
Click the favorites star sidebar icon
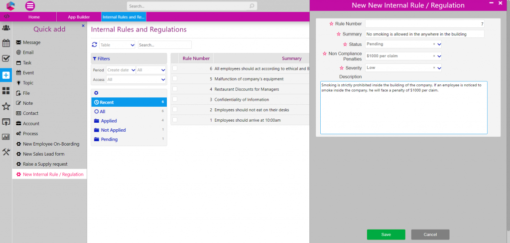click(6, 106)
